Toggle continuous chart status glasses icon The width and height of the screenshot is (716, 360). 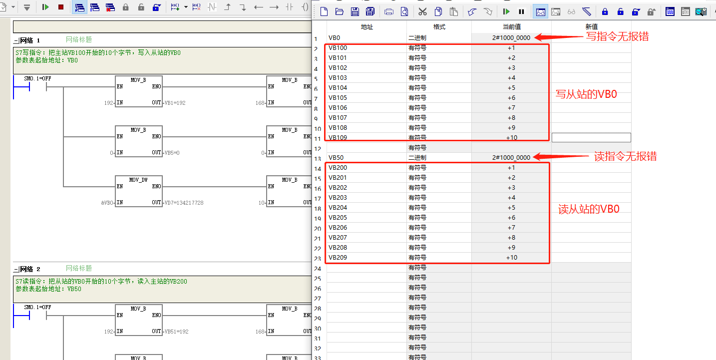[x=541, y=11]
